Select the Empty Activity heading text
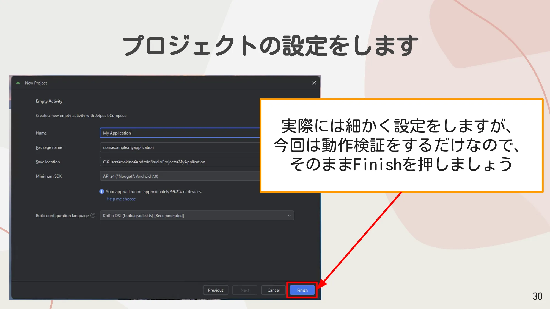 (49, 101)
